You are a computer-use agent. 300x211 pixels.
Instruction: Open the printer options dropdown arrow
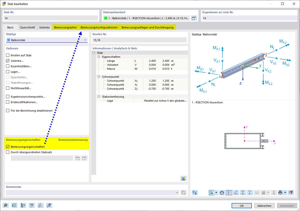click(x=285, y=193)
